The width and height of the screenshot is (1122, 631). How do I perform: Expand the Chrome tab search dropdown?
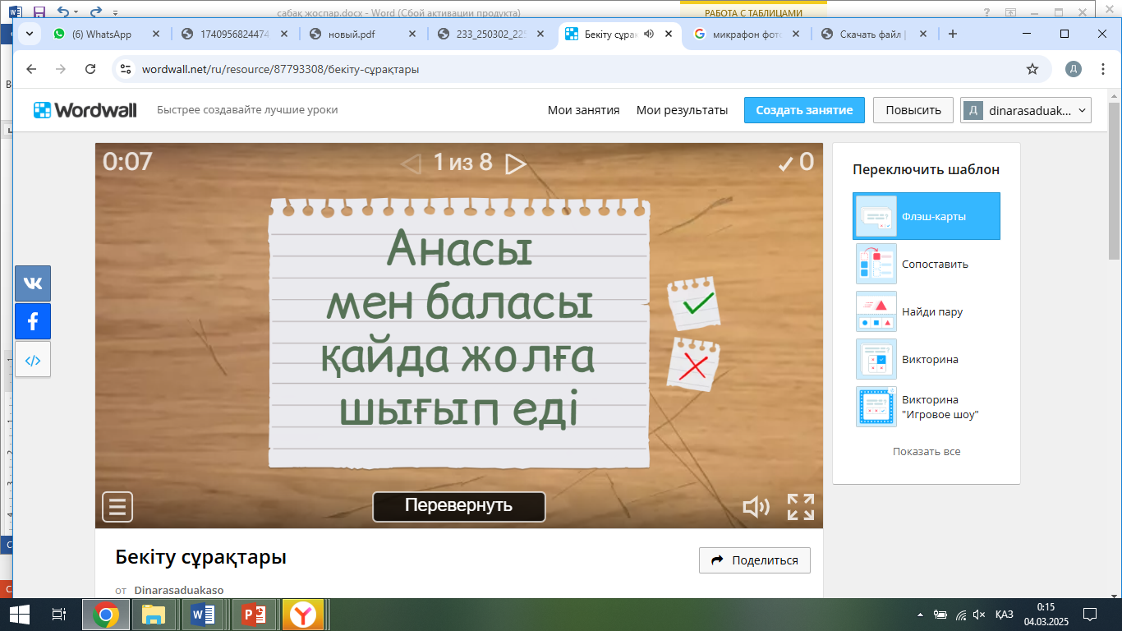click(x=30, y=34)
